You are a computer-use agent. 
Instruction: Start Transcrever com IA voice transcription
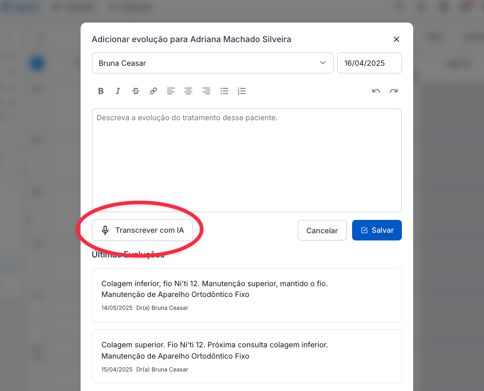142,230
